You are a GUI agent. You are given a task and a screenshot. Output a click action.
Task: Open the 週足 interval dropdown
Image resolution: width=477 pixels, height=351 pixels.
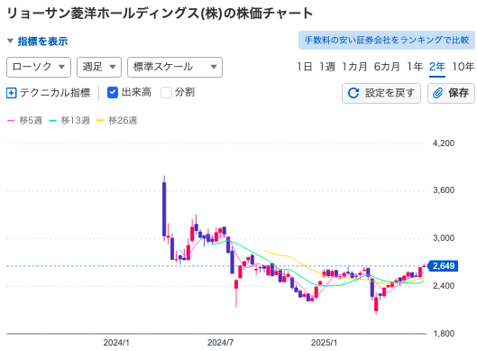(x=99, y=67)
